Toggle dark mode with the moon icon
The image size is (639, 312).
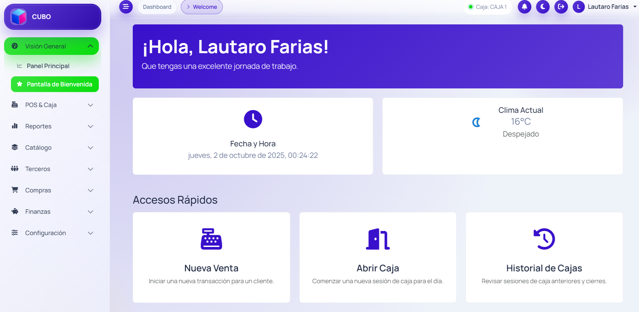(542, 7)
